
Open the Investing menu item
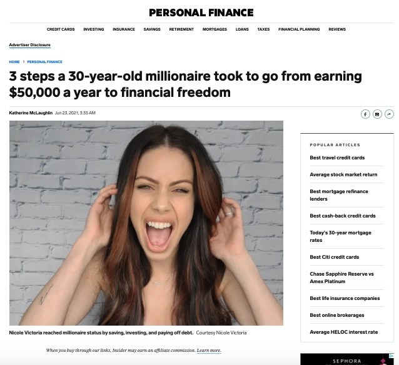pos(94,29)
